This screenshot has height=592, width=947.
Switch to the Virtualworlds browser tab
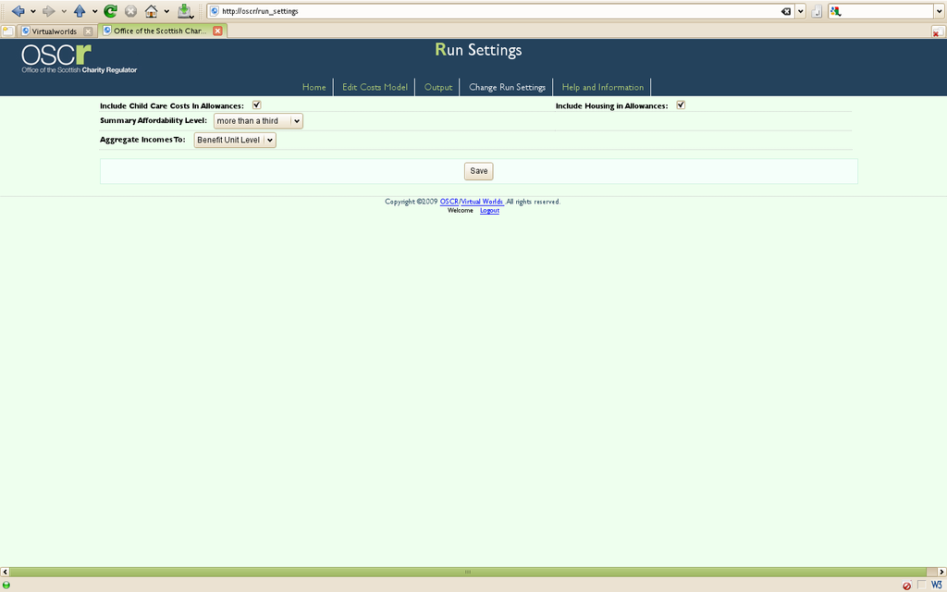pos(50,31)
